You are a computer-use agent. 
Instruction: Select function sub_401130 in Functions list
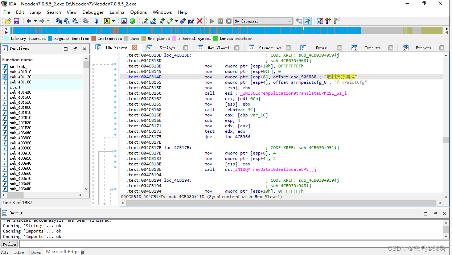42,77
